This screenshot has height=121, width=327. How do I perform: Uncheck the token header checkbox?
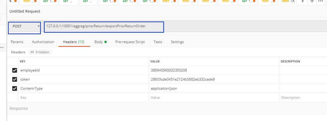click(x=15, y=79)
